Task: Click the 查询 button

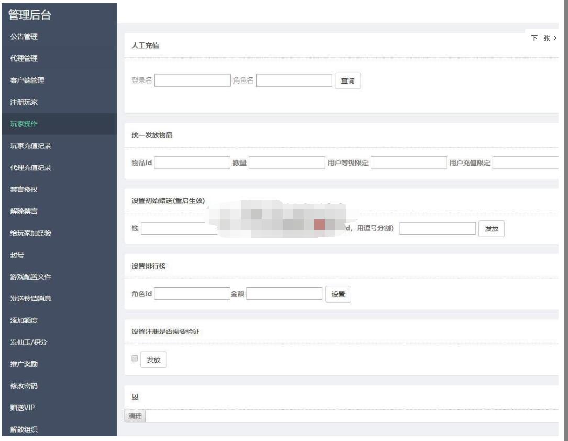Action: coord(348,81)
